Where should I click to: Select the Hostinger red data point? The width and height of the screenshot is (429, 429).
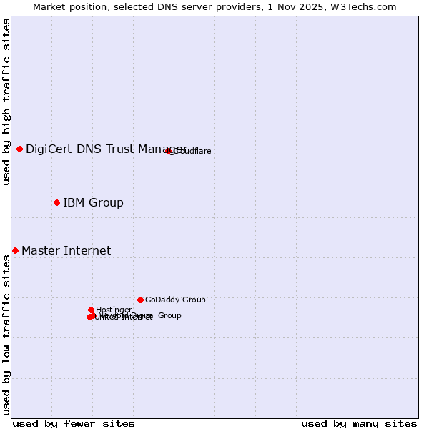[x=91, y=310]
